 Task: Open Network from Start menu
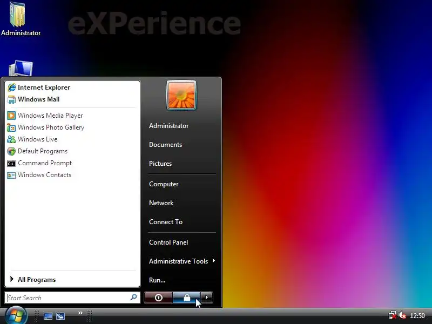(x=161, y=203)
